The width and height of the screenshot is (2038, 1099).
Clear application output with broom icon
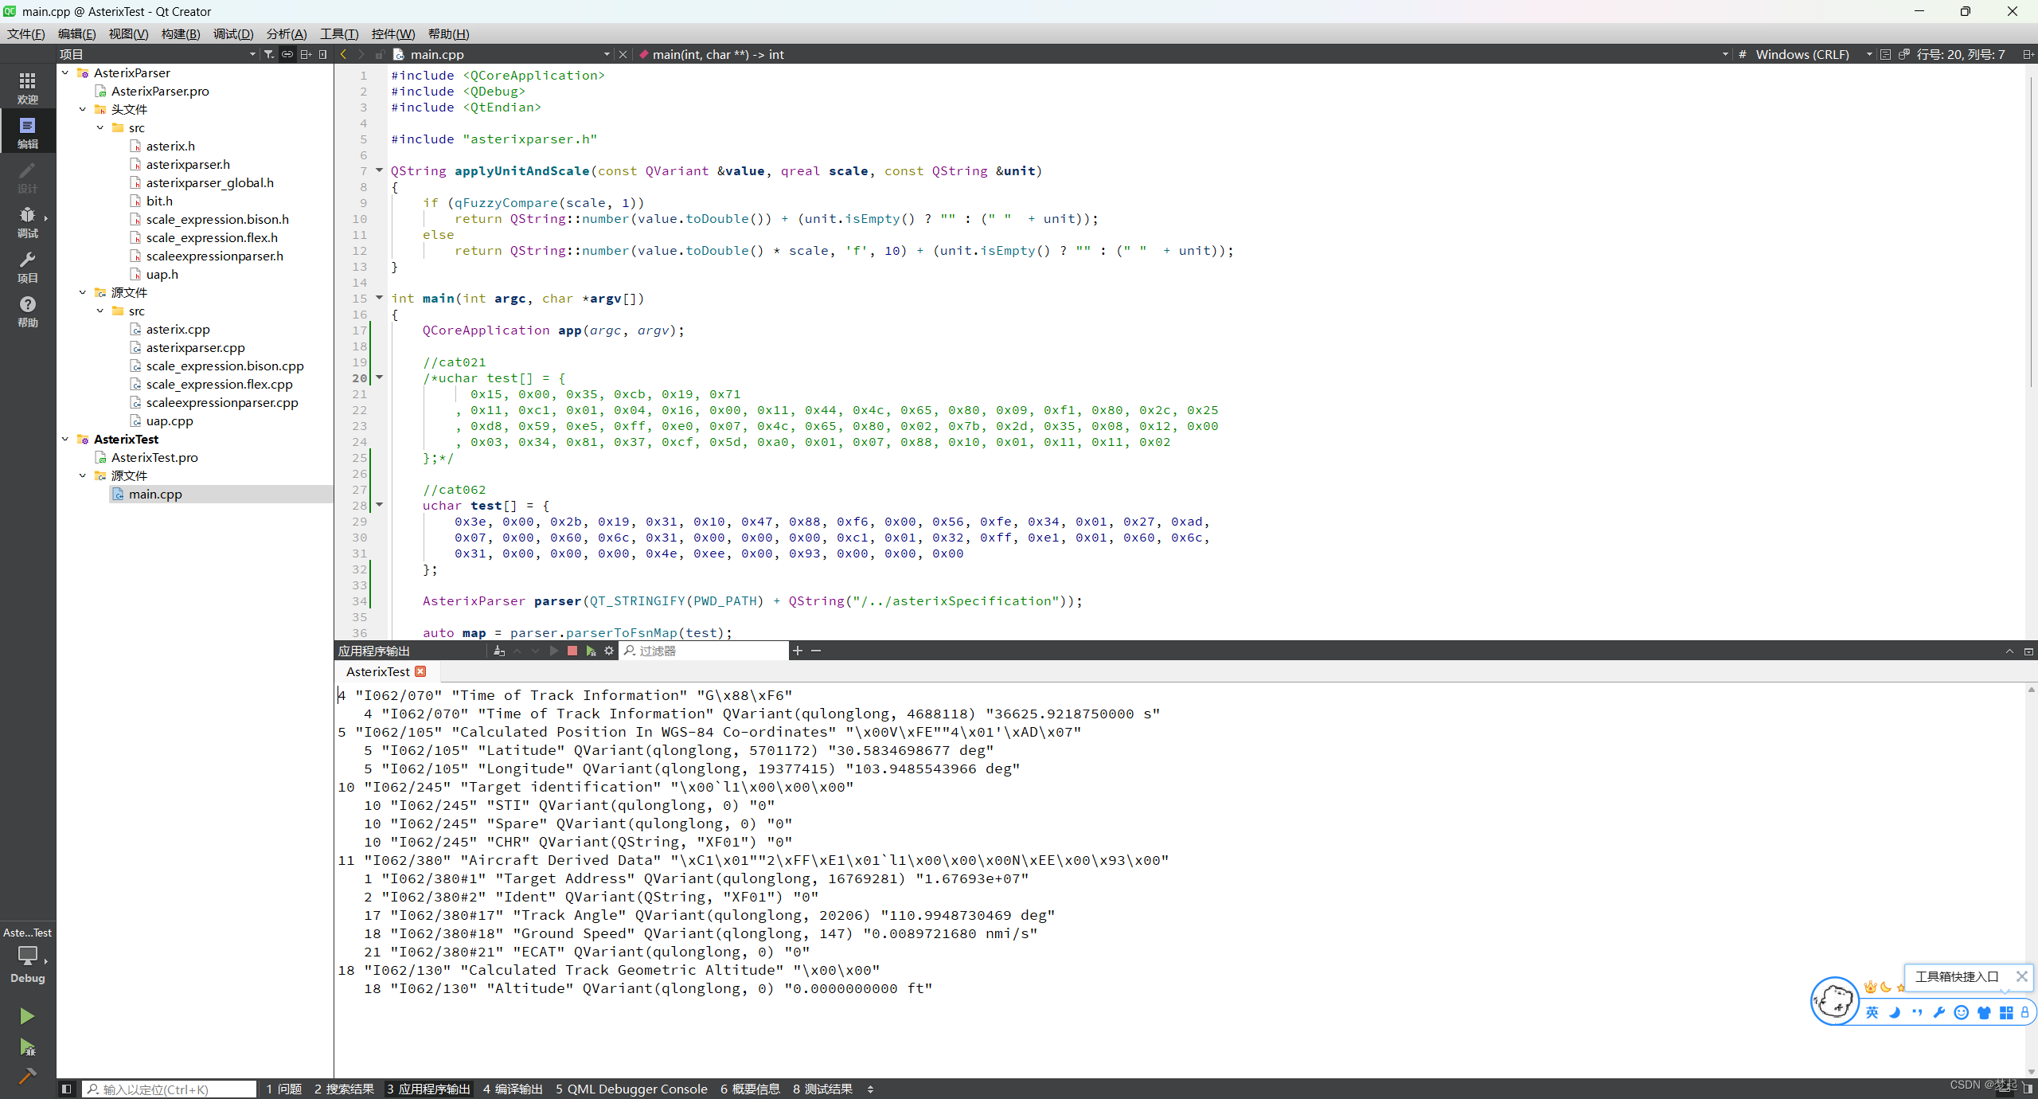[x=499, y=651]
